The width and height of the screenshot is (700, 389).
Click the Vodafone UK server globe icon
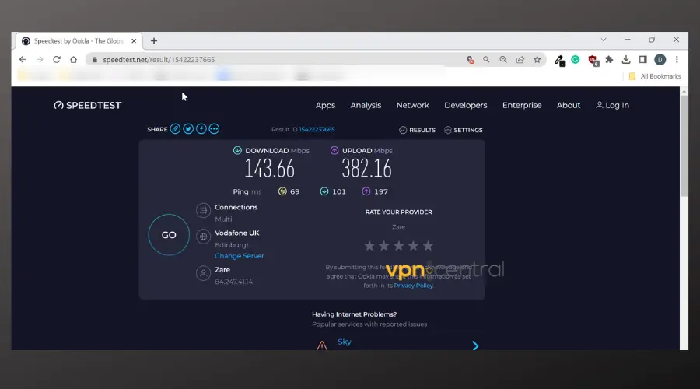pyautogui.click(x=203, y=237)
